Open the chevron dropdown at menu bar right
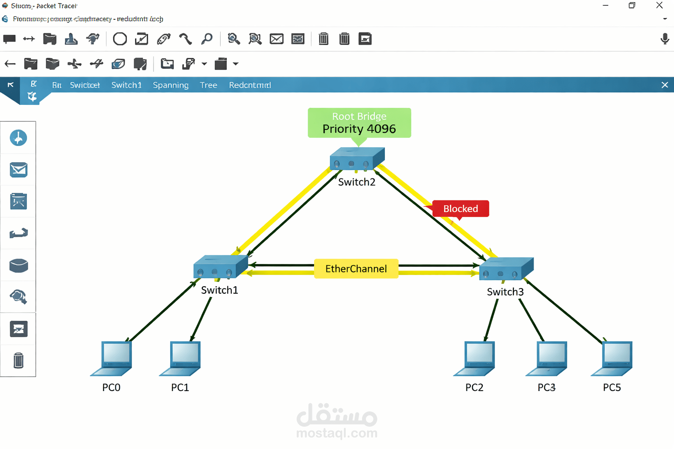 coord(665,19)
